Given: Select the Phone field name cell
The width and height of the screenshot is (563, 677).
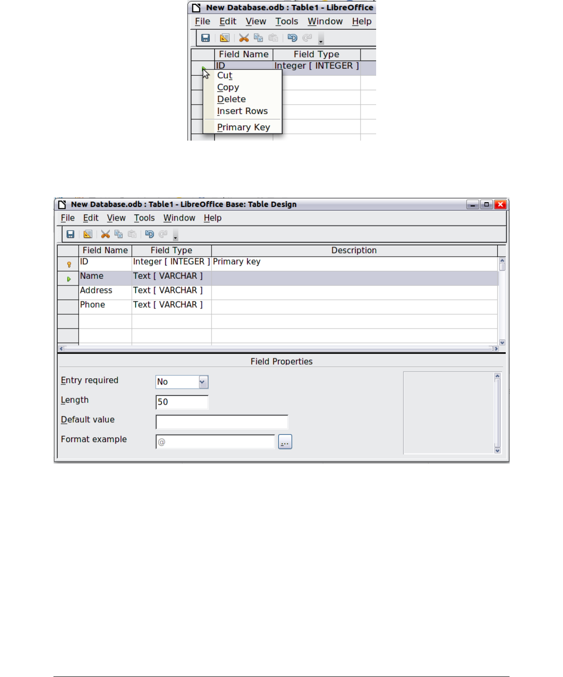Looking at the screenshot, I should click(x=105, y=307).
